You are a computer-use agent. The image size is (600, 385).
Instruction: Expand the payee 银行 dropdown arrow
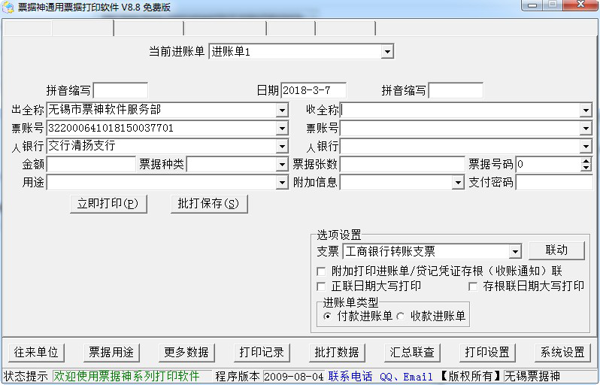pyautogui.click(x=586, y=147)
